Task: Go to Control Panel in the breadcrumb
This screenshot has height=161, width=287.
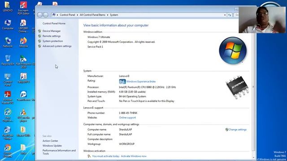Action: [x=67, y=15]
